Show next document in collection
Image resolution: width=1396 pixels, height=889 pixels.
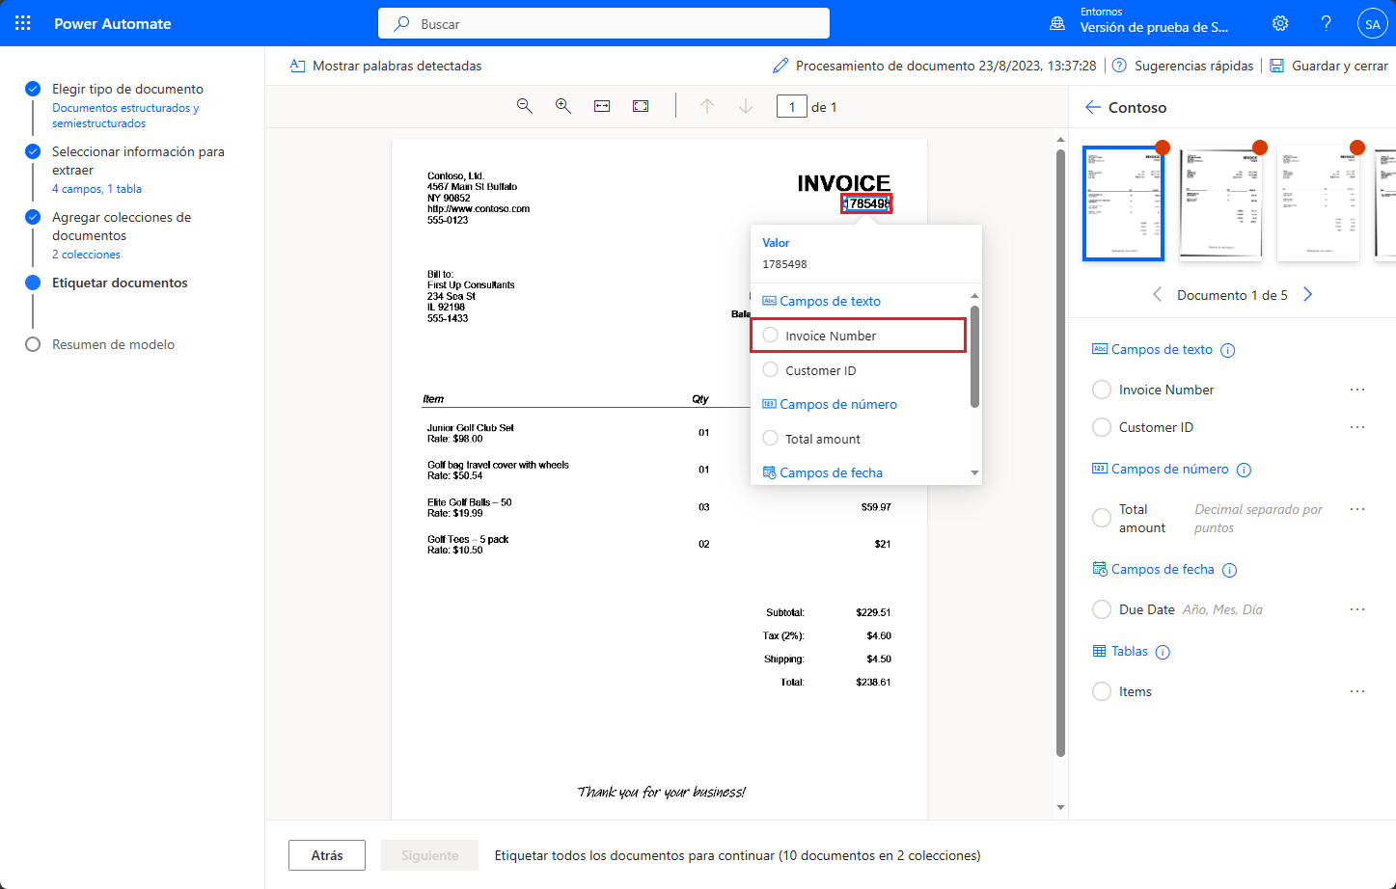coord(1308,294)
